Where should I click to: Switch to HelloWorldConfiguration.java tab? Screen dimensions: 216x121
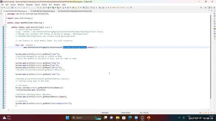44,11
